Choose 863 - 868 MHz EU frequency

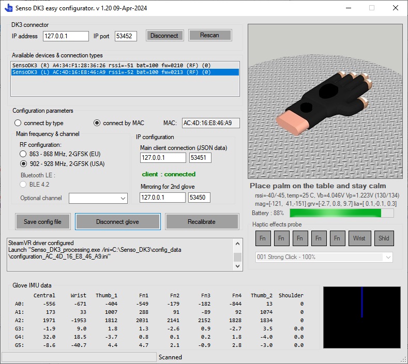[24, 154]
